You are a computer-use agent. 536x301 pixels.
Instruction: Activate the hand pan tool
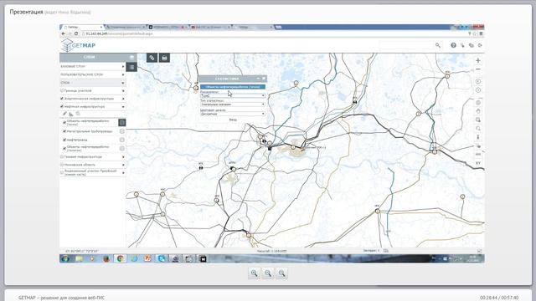(x=478, y=111)
